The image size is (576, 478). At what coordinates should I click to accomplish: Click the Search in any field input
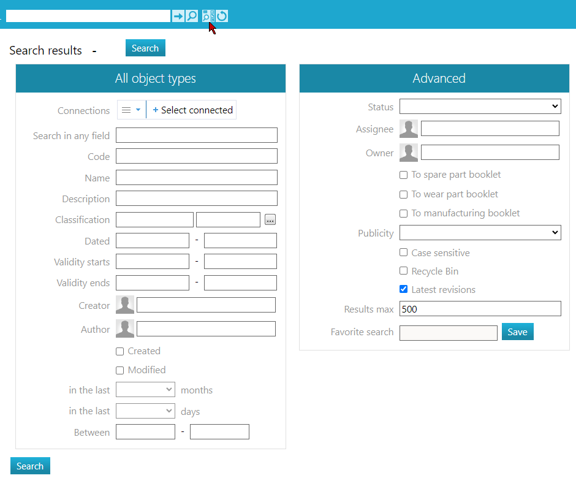[x=196, y=135]
